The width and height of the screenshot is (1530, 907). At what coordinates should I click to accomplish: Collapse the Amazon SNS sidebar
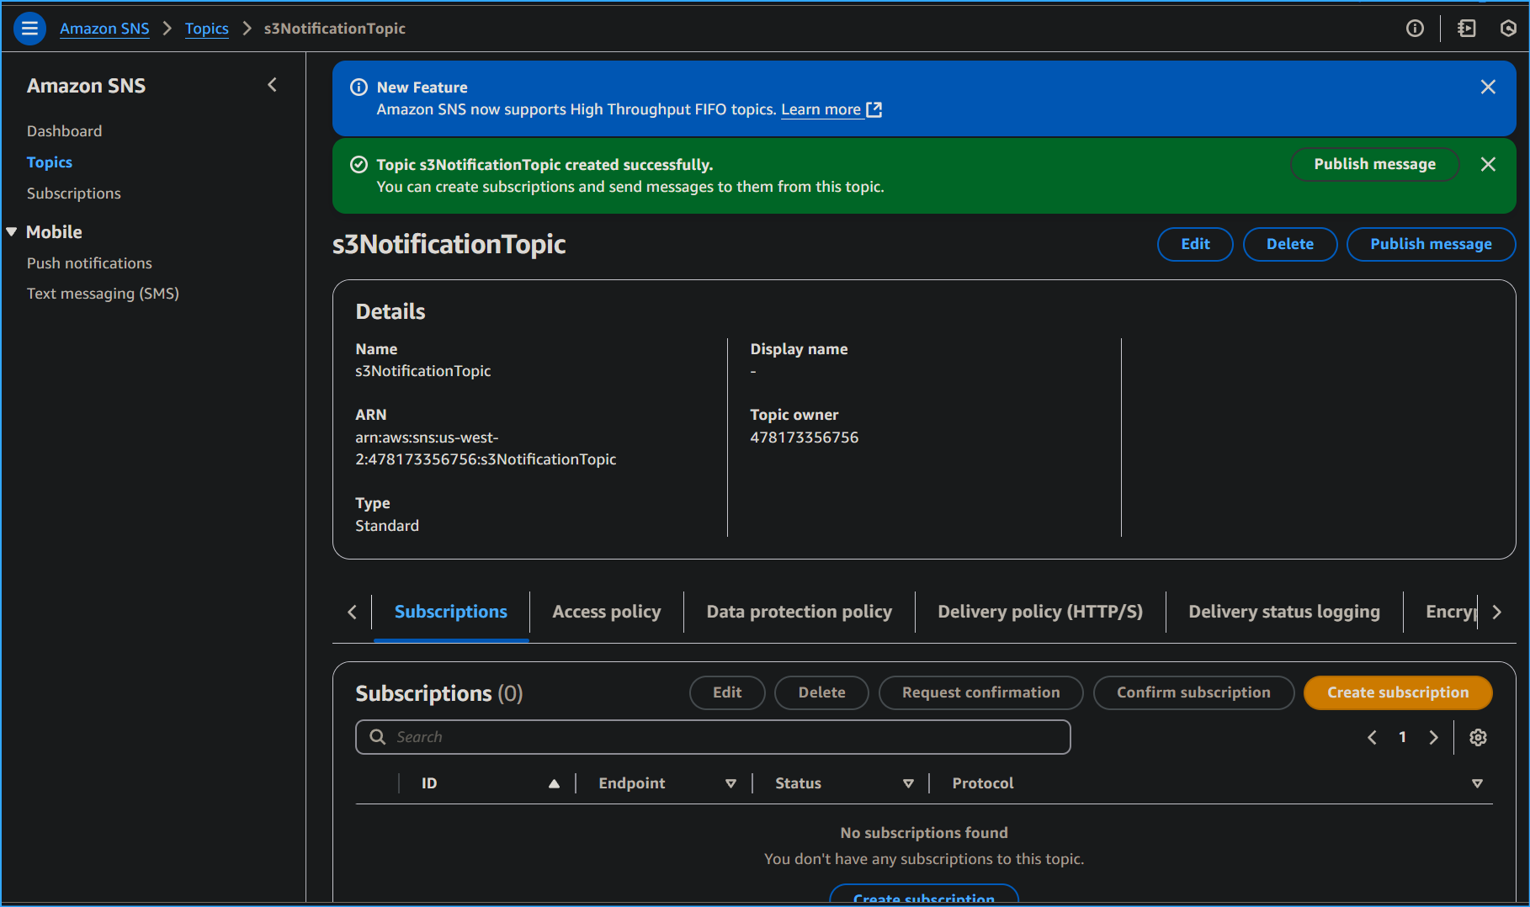point(272,85)
